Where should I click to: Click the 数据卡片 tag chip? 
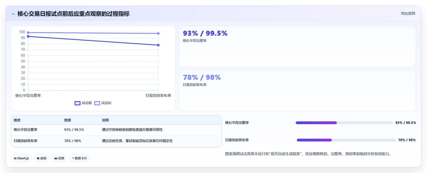click(80, 158)
